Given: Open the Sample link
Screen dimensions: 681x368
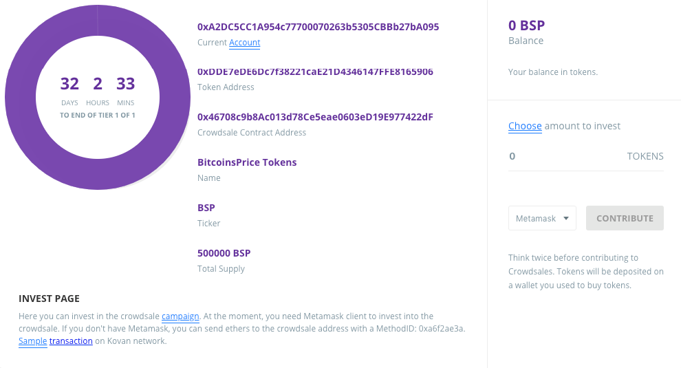Looking at the screenshot, I should click(32, 341).
